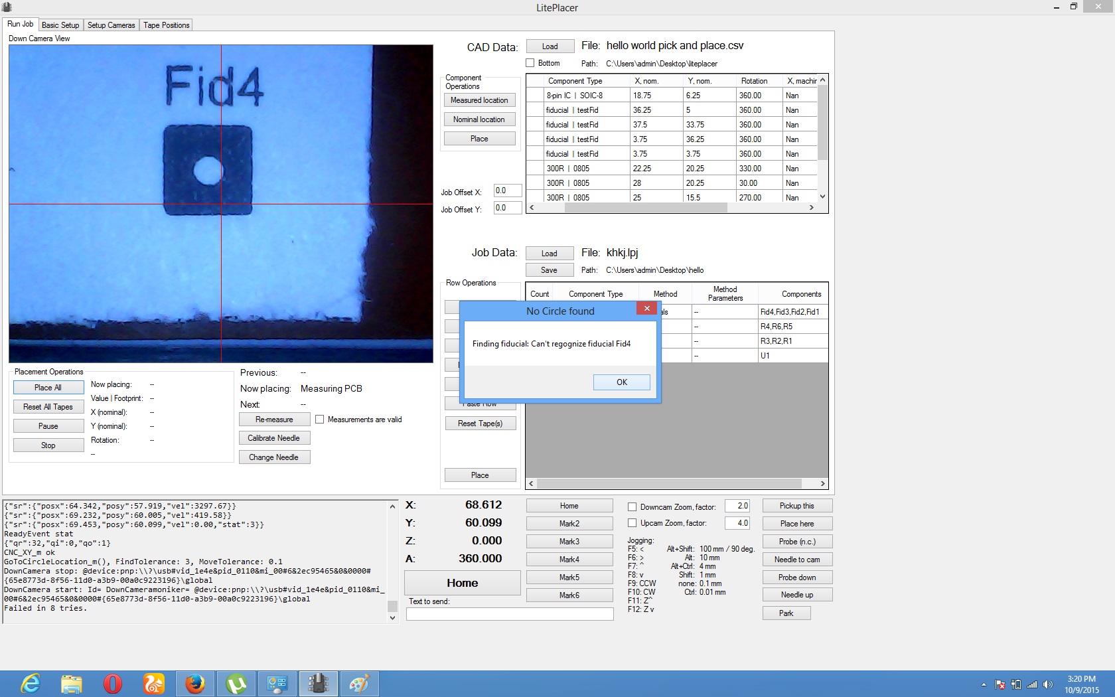
Task: Click the Place here button
Action: 797,524
